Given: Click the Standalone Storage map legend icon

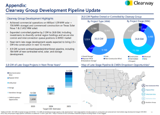Looking at the screenshot, I should click(x=143, y=102).
